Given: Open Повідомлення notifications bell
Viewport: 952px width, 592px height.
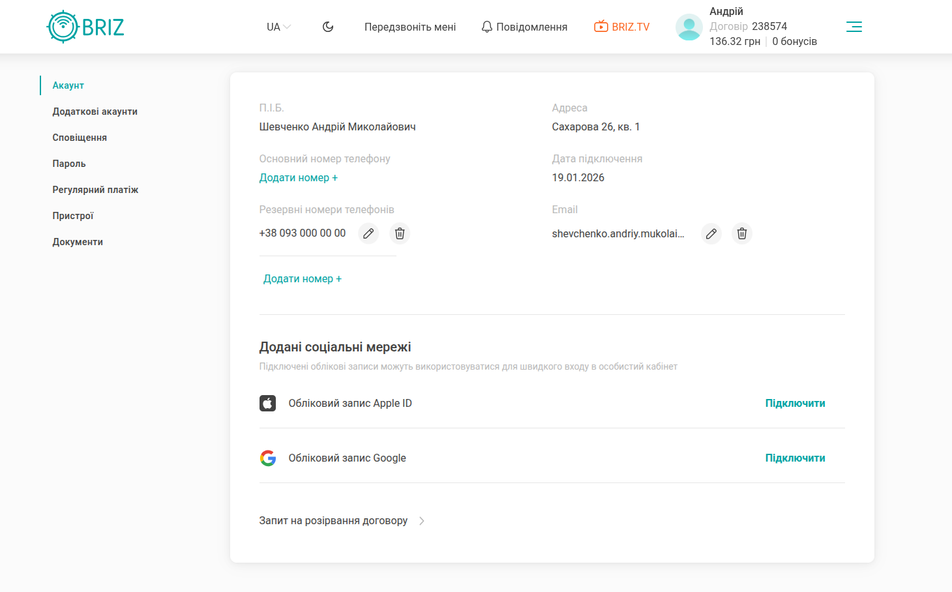Looking at the screenshot, I should [524, 27].
